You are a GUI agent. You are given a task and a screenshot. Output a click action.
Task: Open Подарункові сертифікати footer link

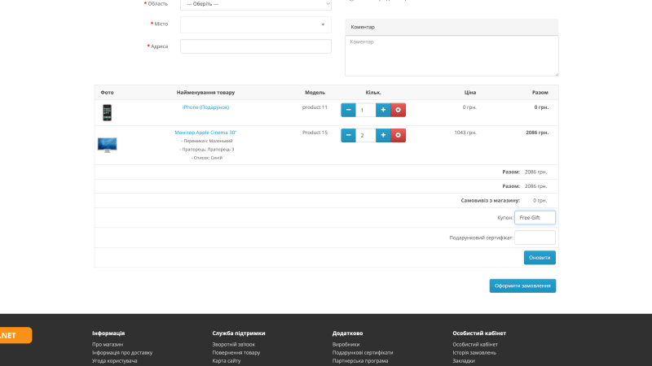coord(363,353)
